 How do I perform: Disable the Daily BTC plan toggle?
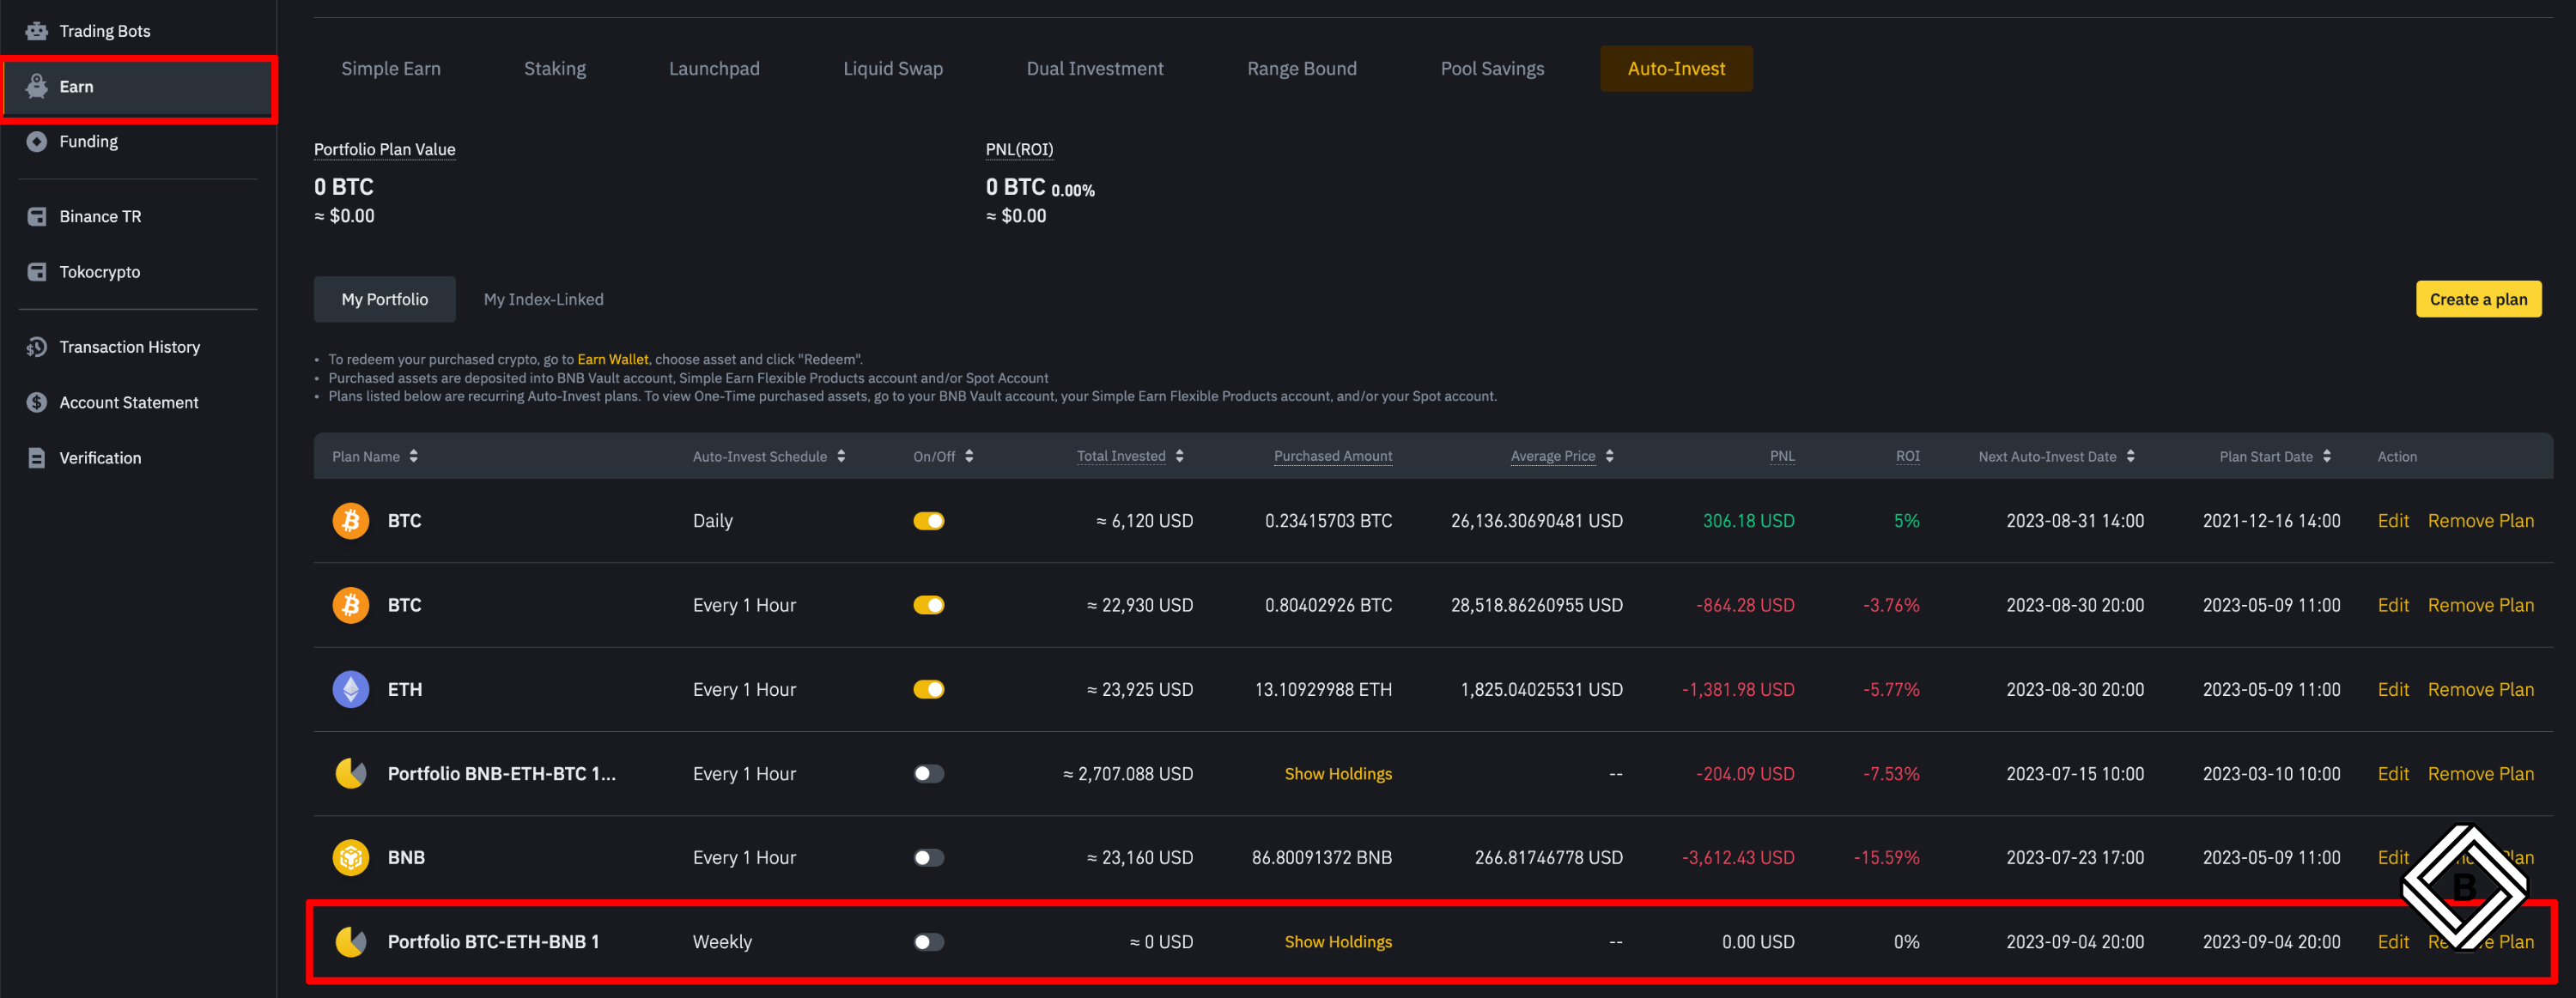click(x=928, y=521)
